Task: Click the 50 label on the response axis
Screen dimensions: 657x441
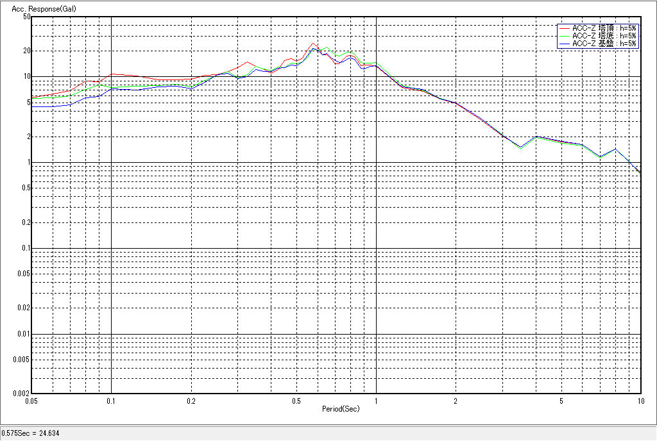Action: [x=27, y=17]
